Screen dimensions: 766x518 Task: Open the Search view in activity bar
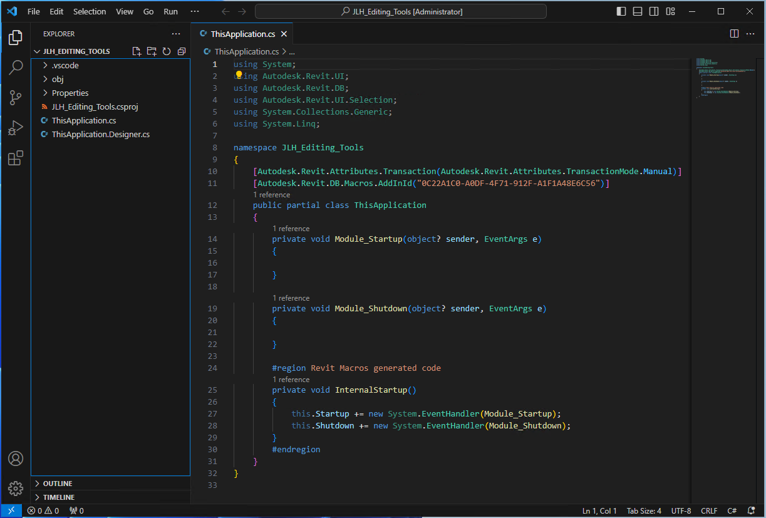point(16,68)
